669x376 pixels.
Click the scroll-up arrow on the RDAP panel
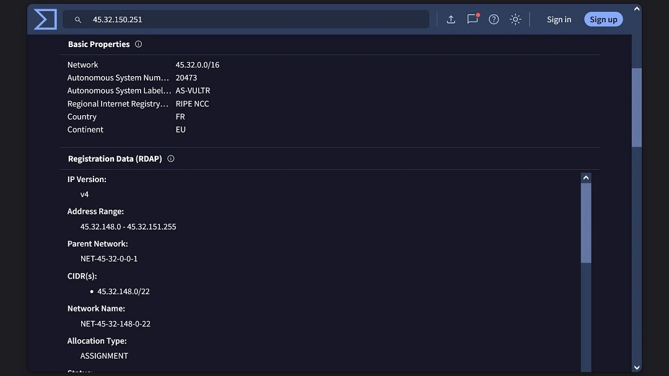click(x=585, y=177)
